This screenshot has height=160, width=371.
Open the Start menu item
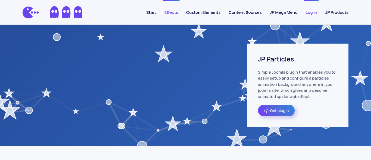click(151, 12)
